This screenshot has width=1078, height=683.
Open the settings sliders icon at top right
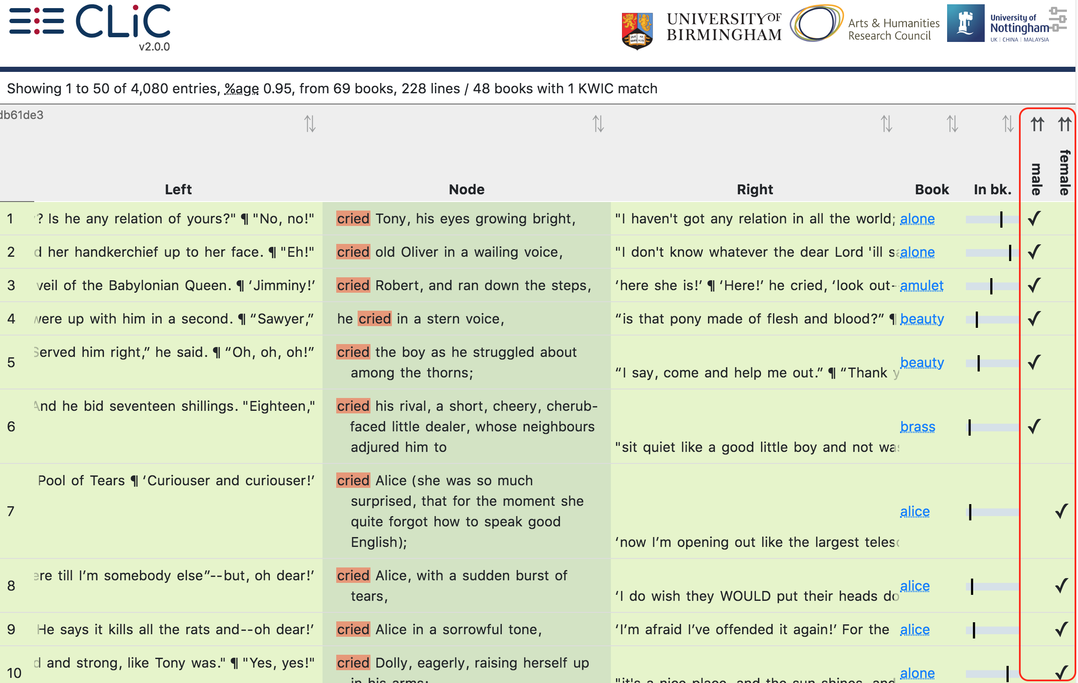pos(1059,20)
